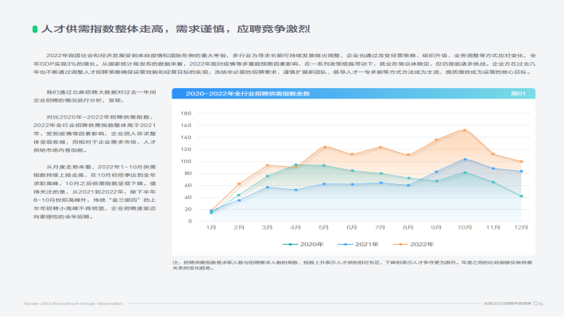This screenshot has width=564, height=317.
Task: Click the 12月 label on x-axis
Action: (x=521, y=227)
